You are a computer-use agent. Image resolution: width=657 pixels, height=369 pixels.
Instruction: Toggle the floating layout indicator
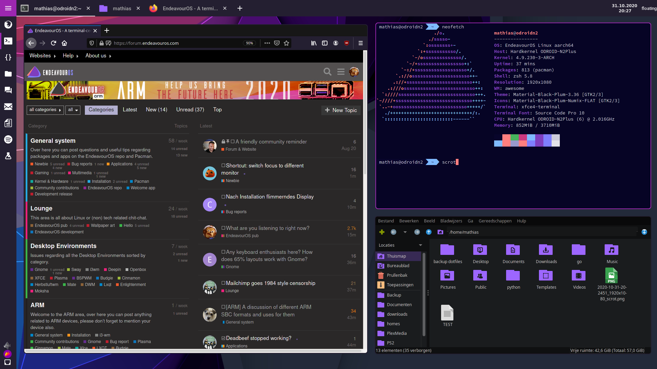click(x=648, y=8)
